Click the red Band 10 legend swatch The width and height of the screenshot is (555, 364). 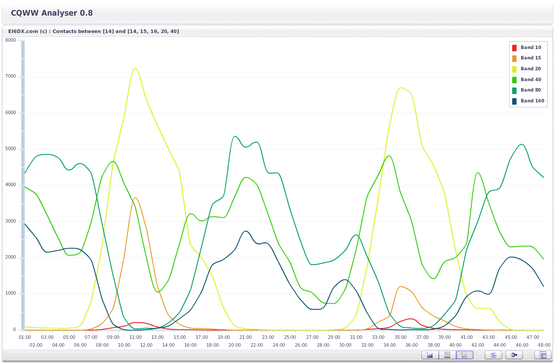coord(515,47)
